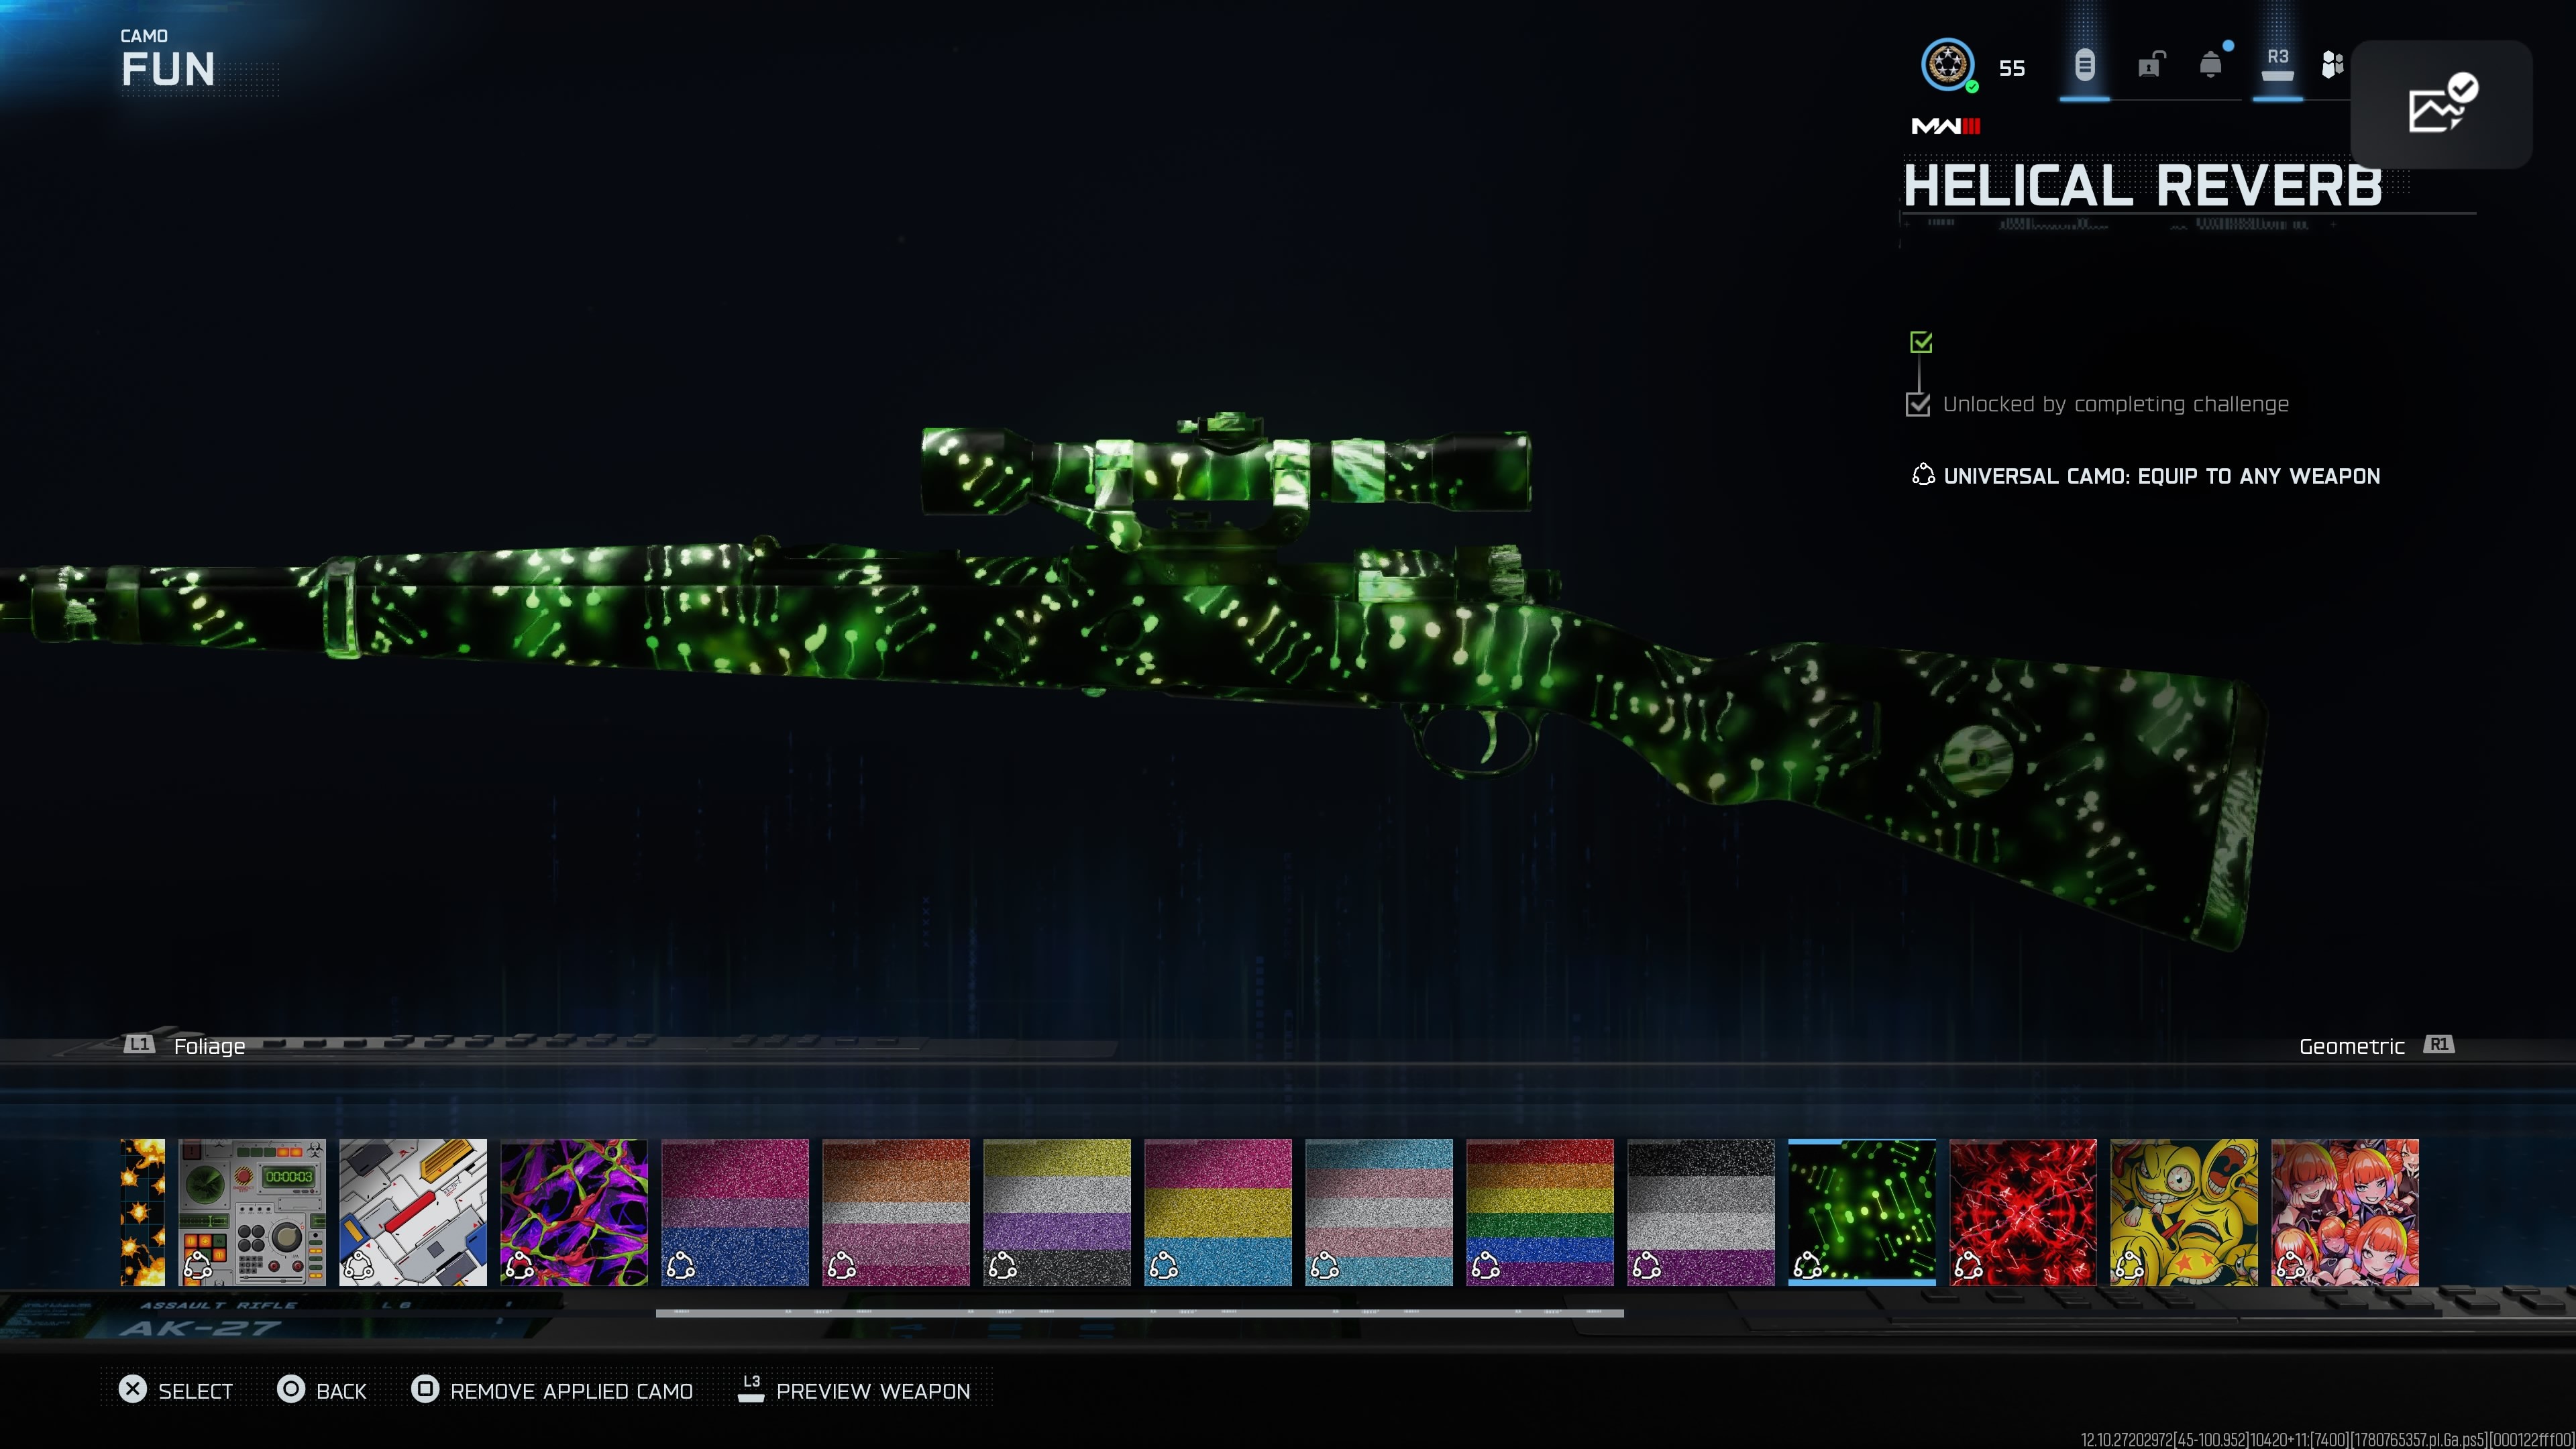Select the purple neon veins camo
The height and width of the screenshot is (1449, 2576).
point(574,1212)
